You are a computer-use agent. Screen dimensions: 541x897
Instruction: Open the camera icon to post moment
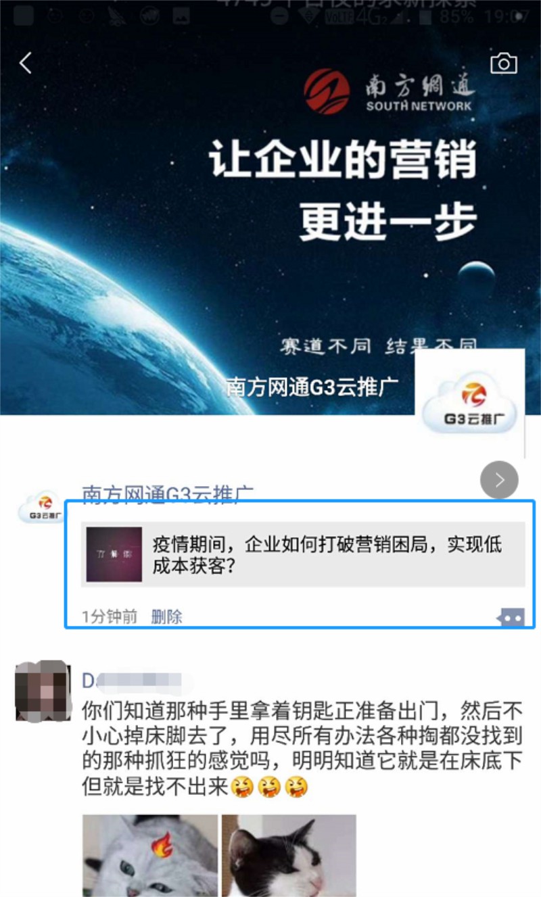click(x=504, y=64)
